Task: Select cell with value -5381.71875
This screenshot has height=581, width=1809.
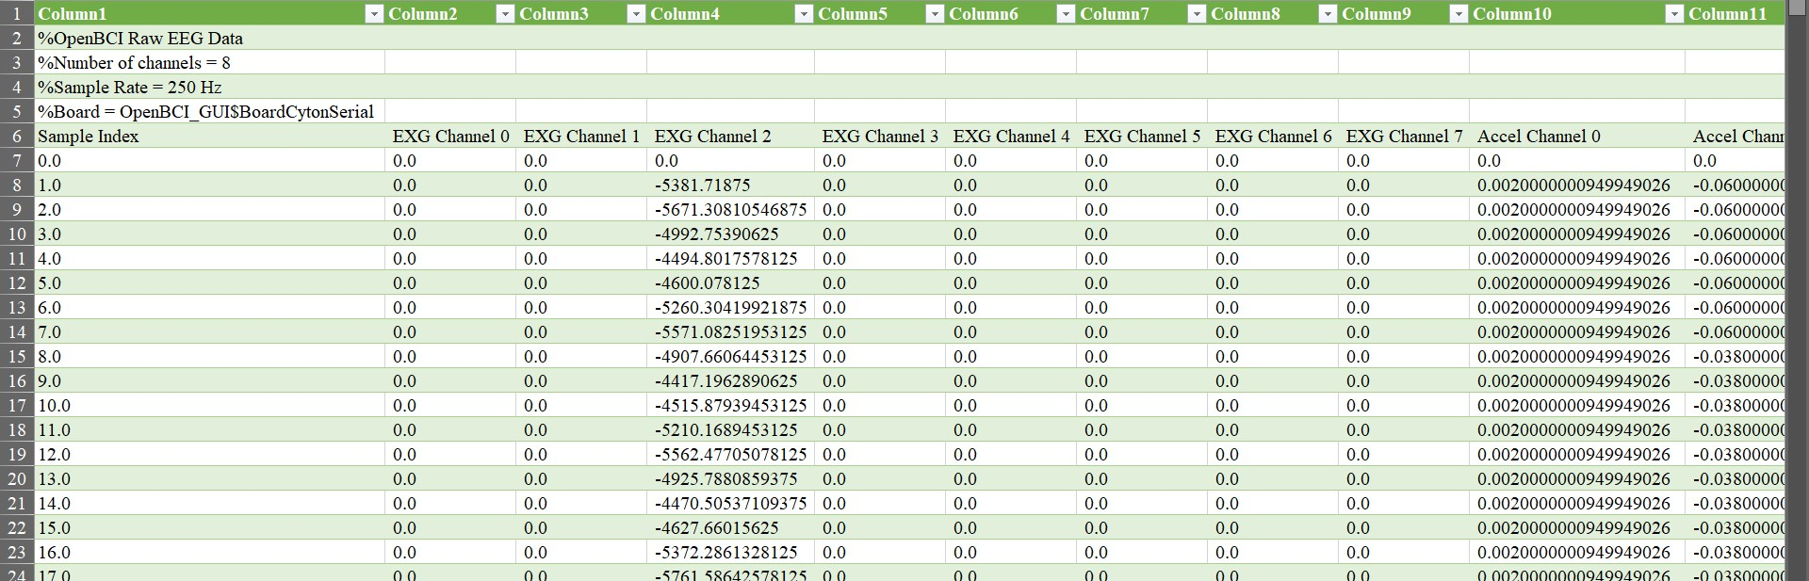Action: pos(730,186)
